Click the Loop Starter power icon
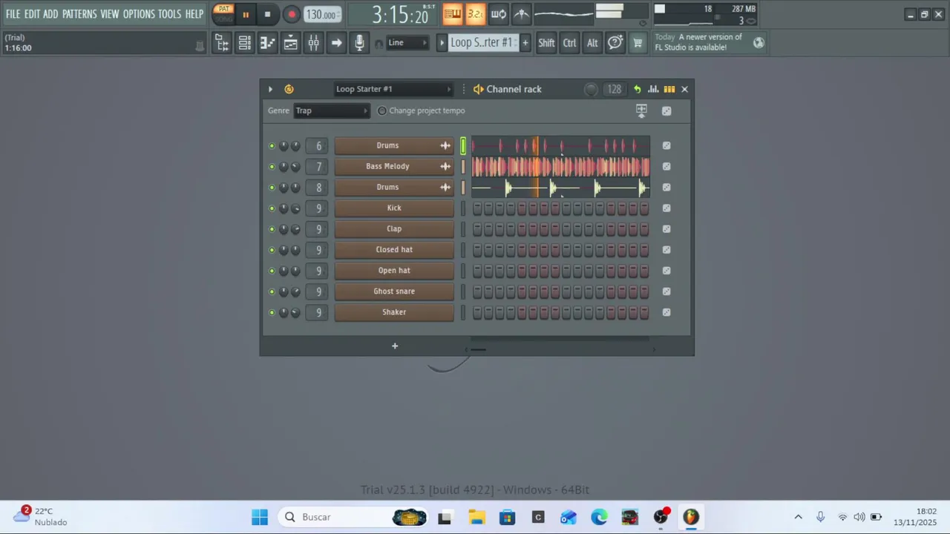 tap(289, 89)
